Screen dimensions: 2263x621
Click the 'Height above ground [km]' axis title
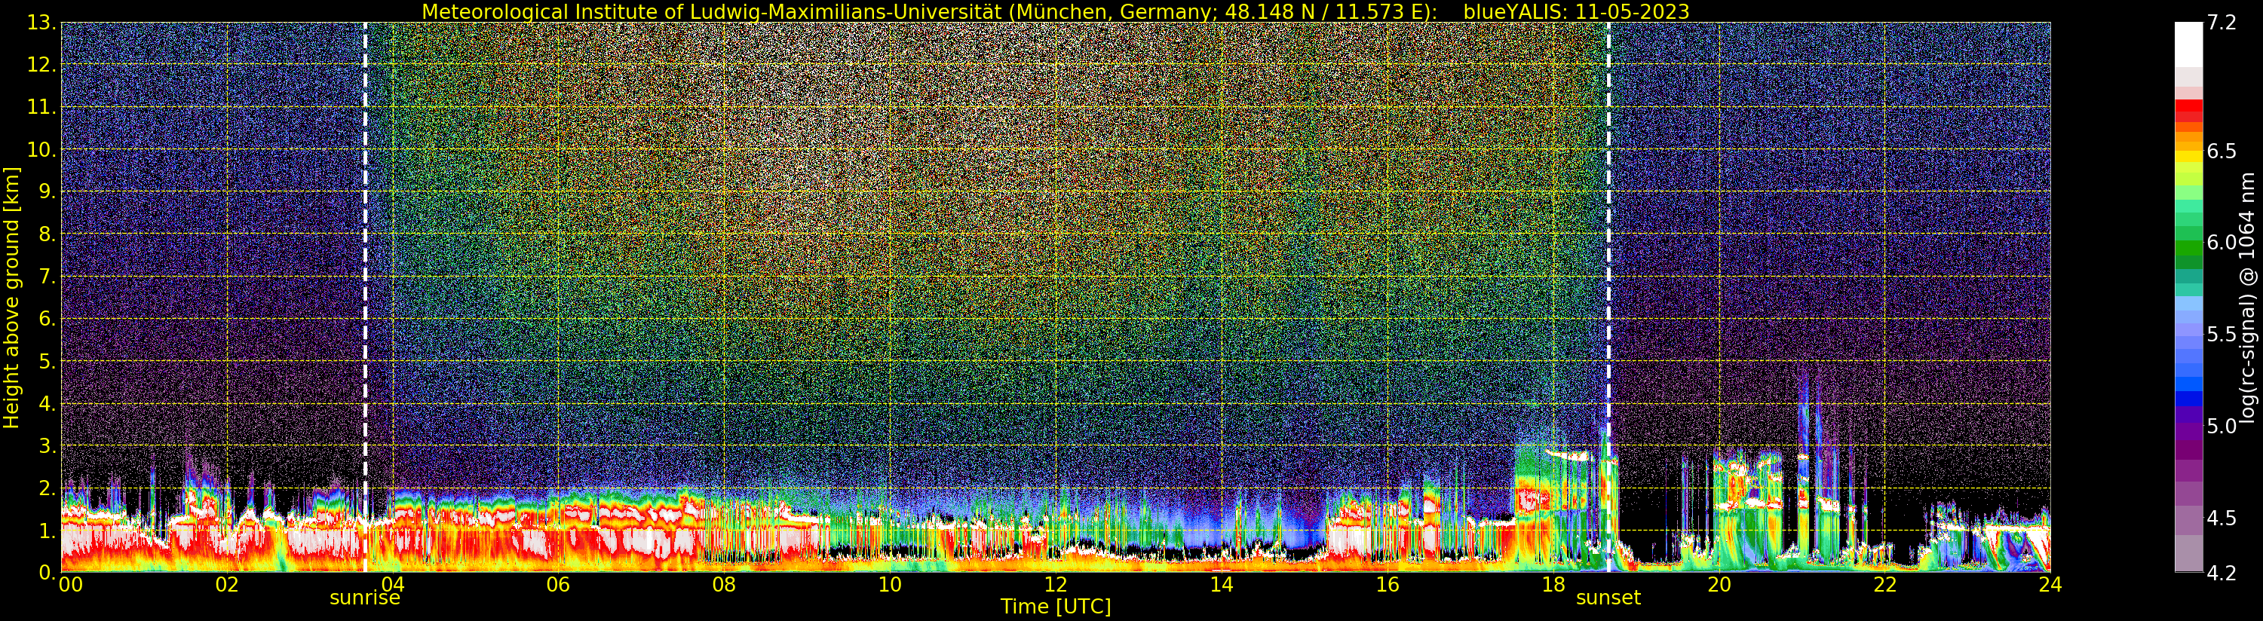click(x=11, y=297)
